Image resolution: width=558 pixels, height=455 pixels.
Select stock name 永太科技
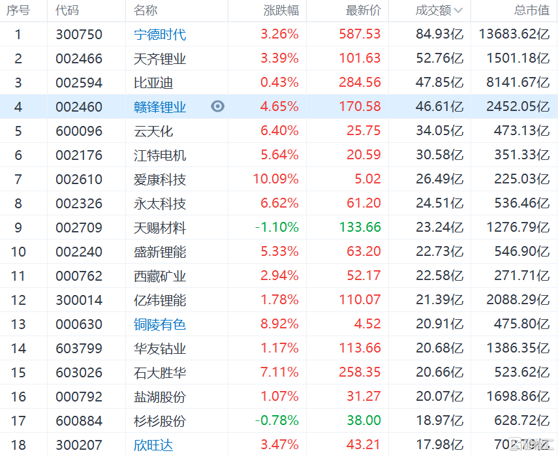point(160,203)
